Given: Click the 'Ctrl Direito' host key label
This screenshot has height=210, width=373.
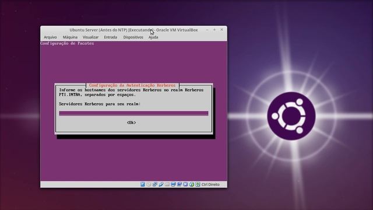Looking at the screenshot, I should tap(210, 184).
